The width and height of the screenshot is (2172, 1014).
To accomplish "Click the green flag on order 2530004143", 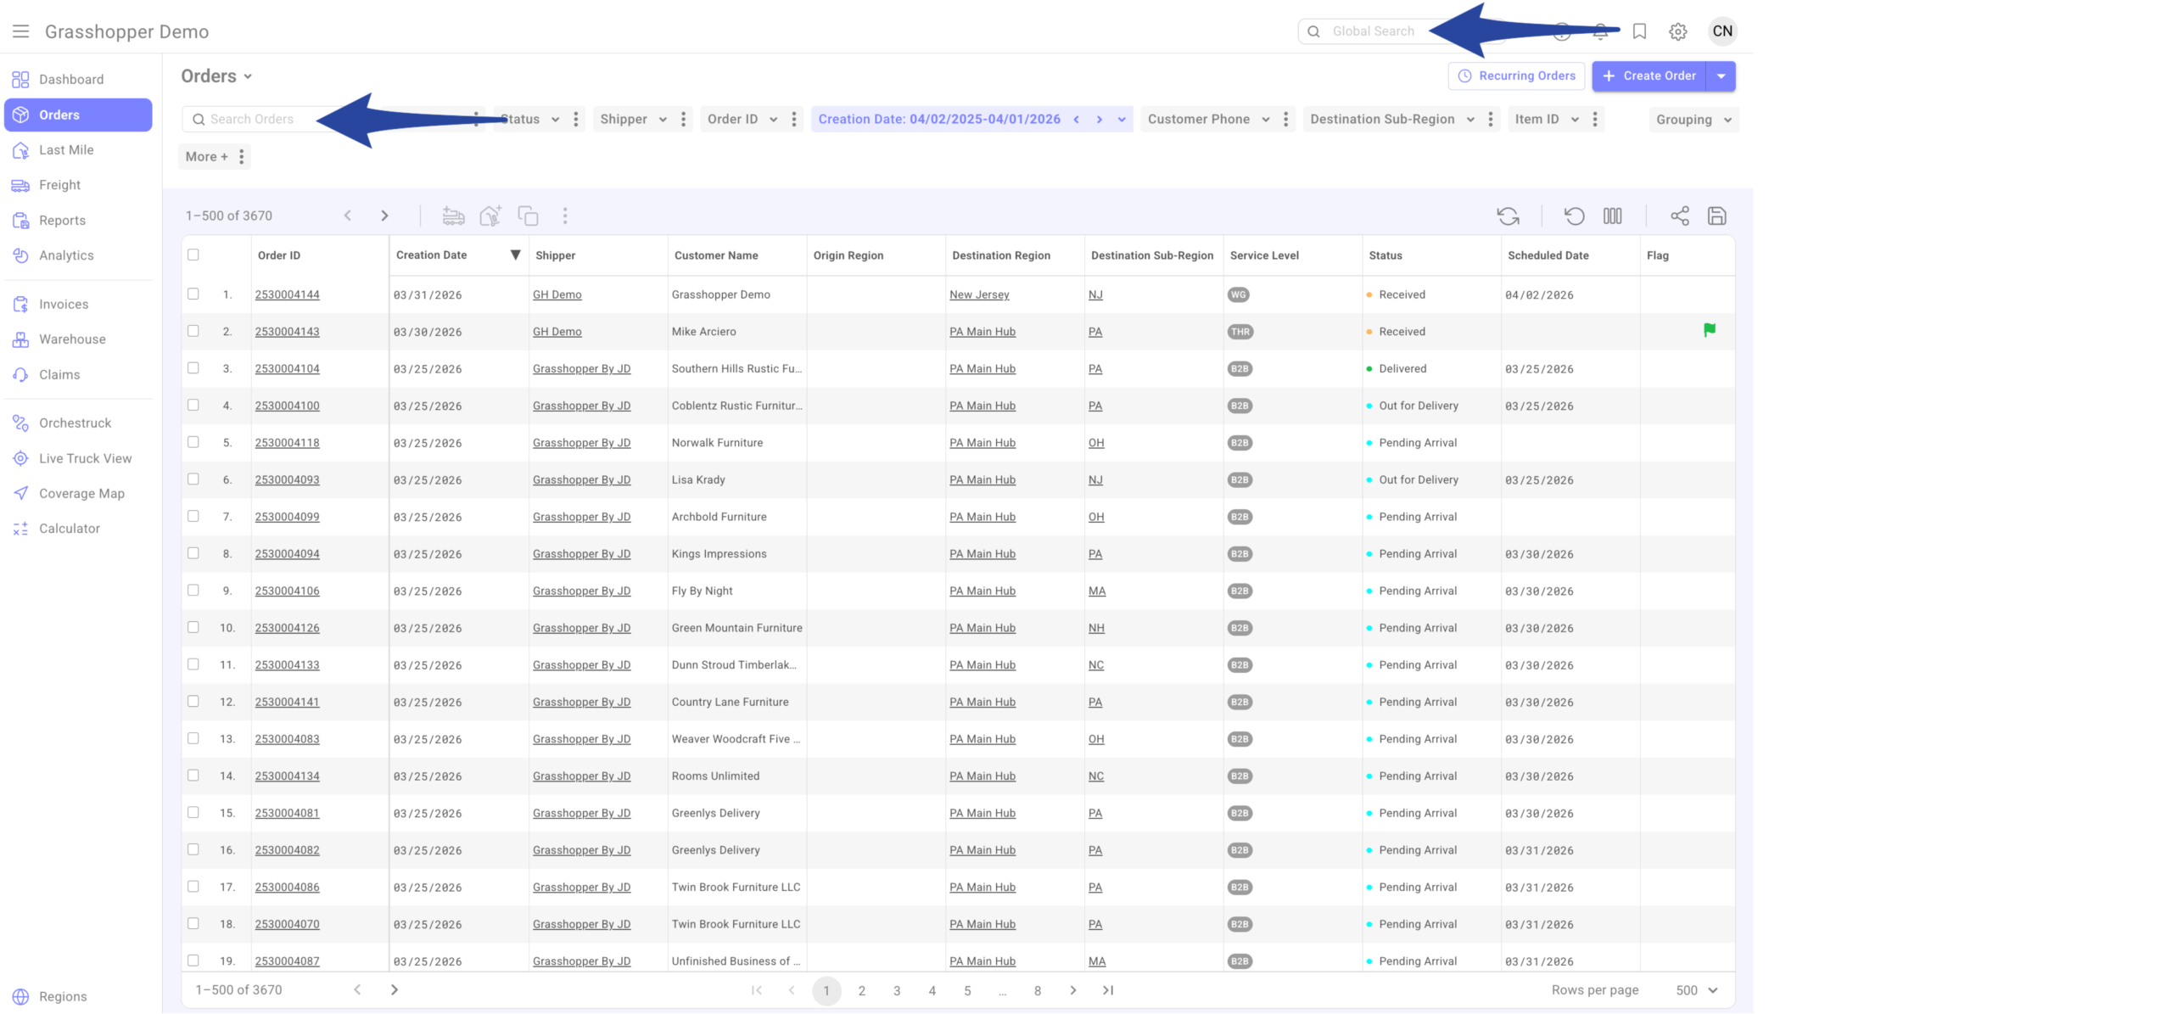I will click(x=1709, y=330).
